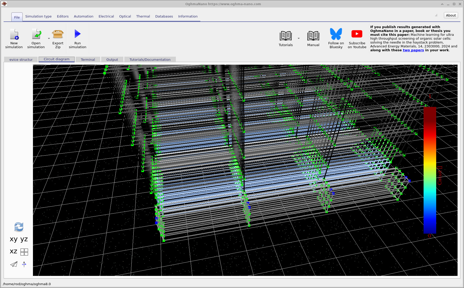
Task: Subscribe on Youtube via the red icon
Action: (x=357, y=34)
